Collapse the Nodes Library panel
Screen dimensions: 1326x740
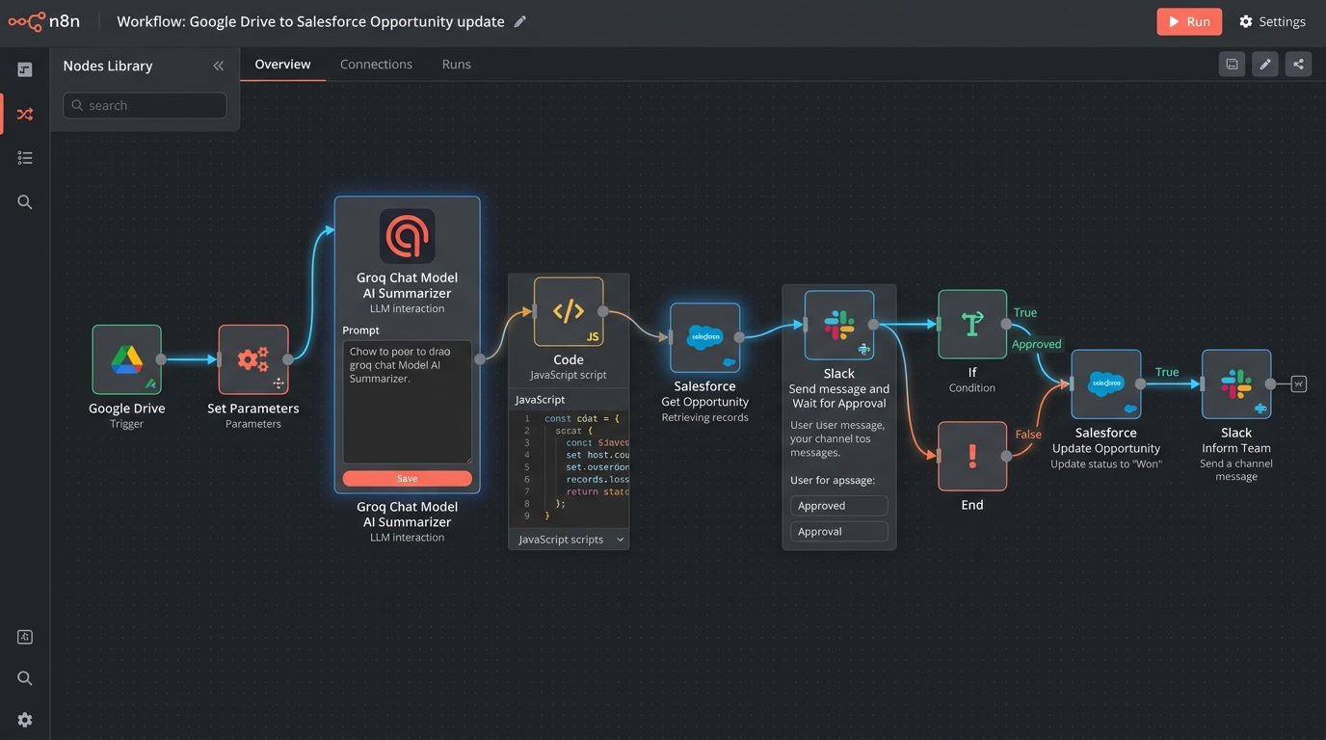click(x=219, y=66)
